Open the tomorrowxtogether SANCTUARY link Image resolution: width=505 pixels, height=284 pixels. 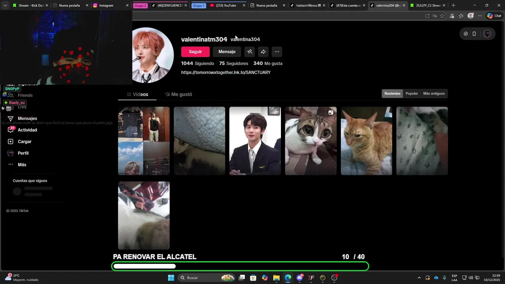tap(226, 73)
